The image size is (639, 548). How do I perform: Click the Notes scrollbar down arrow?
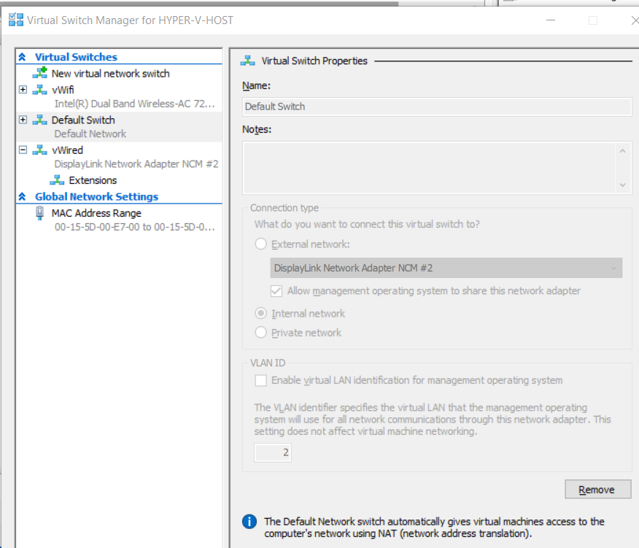(623, 185)
